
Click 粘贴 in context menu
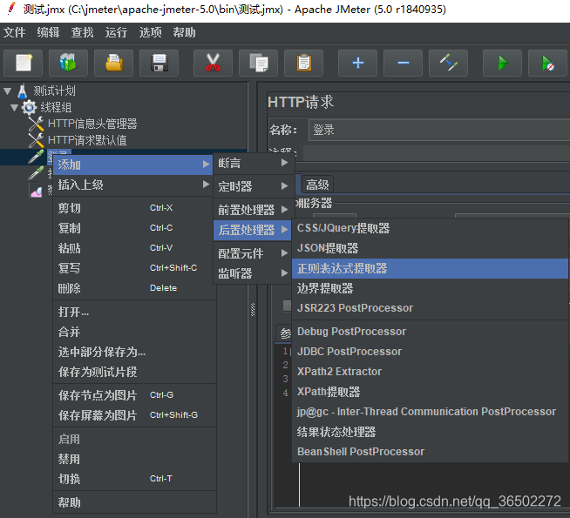[x=134, y=248]
